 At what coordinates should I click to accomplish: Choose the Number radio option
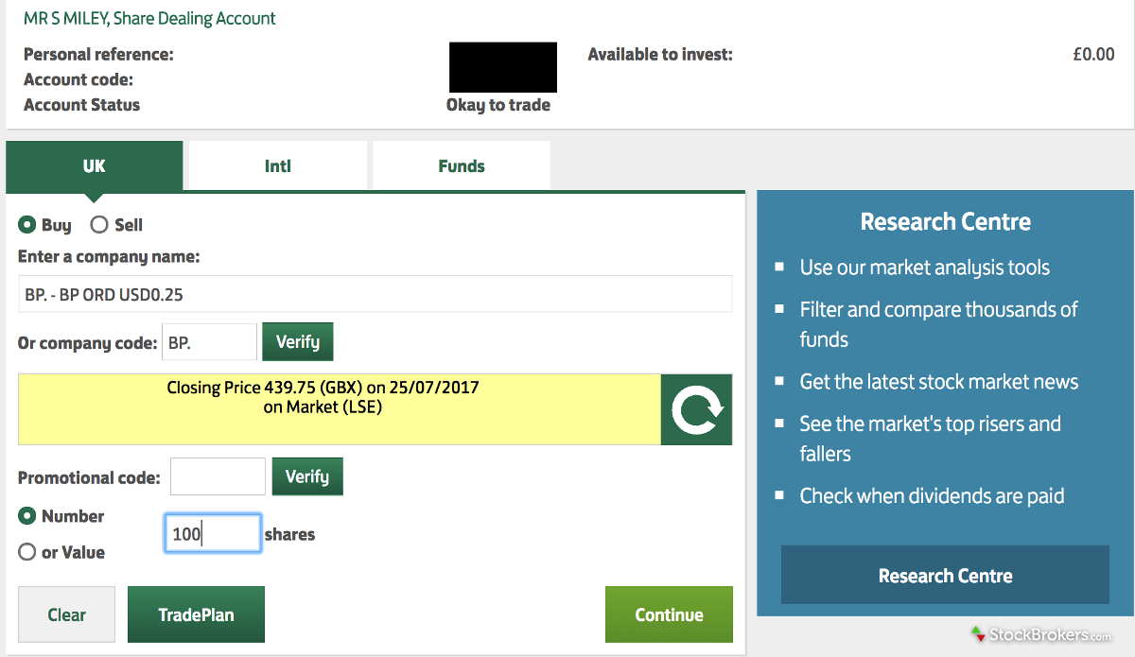(27, 516)
